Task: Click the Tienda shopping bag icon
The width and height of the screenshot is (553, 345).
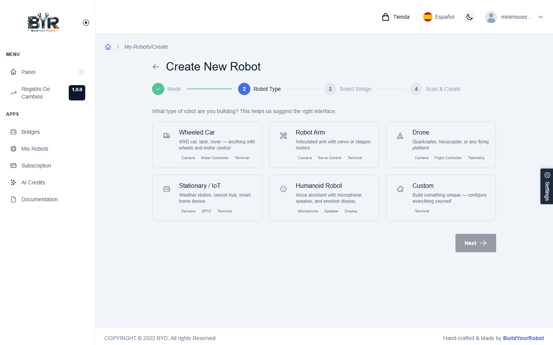Action: (x=386, y=17)
